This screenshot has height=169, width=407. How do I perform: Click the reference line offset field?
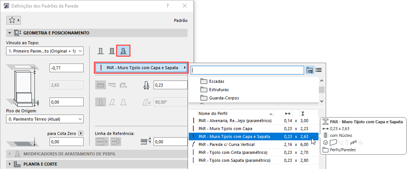pyautogui.click(x=171, y=142)
